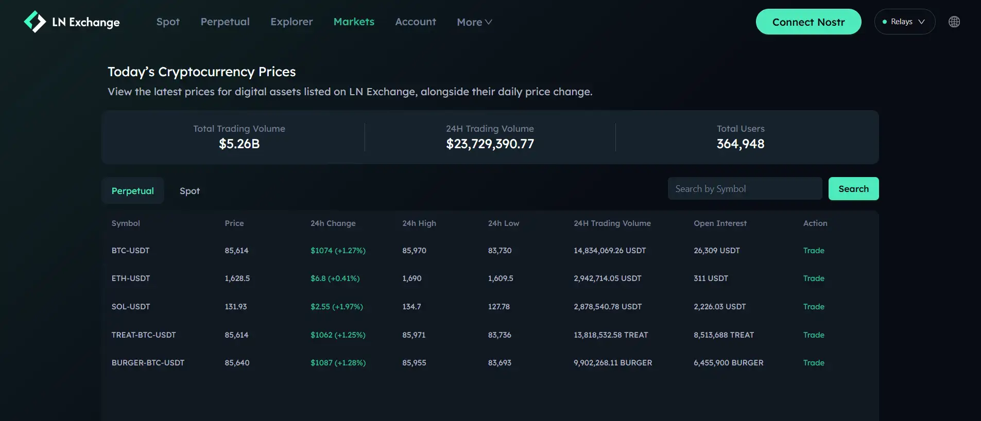Go to Perpetual in top navigation
The image size is (981, 421).
coord(225,22)
